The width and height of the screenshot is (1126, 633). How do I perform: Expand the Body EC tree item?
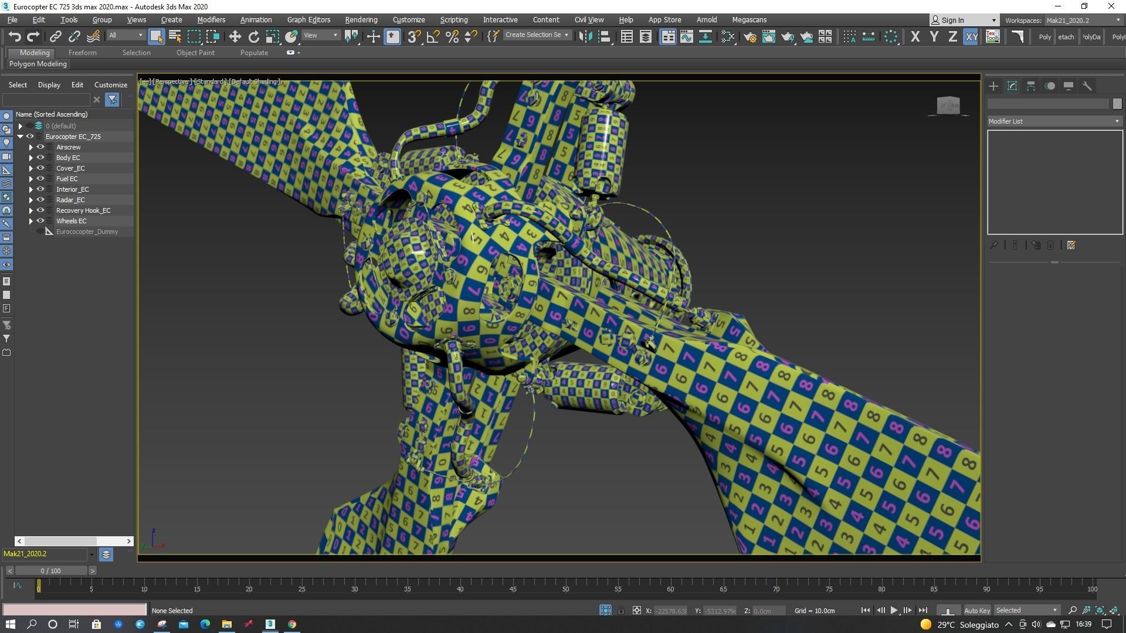pyautogui.click(x=31, y=158)
